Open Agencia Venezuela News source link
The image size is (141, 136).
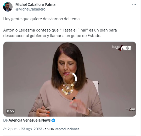coord(30,120)
